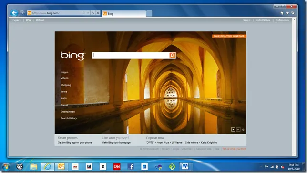Show the next homepage image
307x173 pixels.
[x=238, y=129]
